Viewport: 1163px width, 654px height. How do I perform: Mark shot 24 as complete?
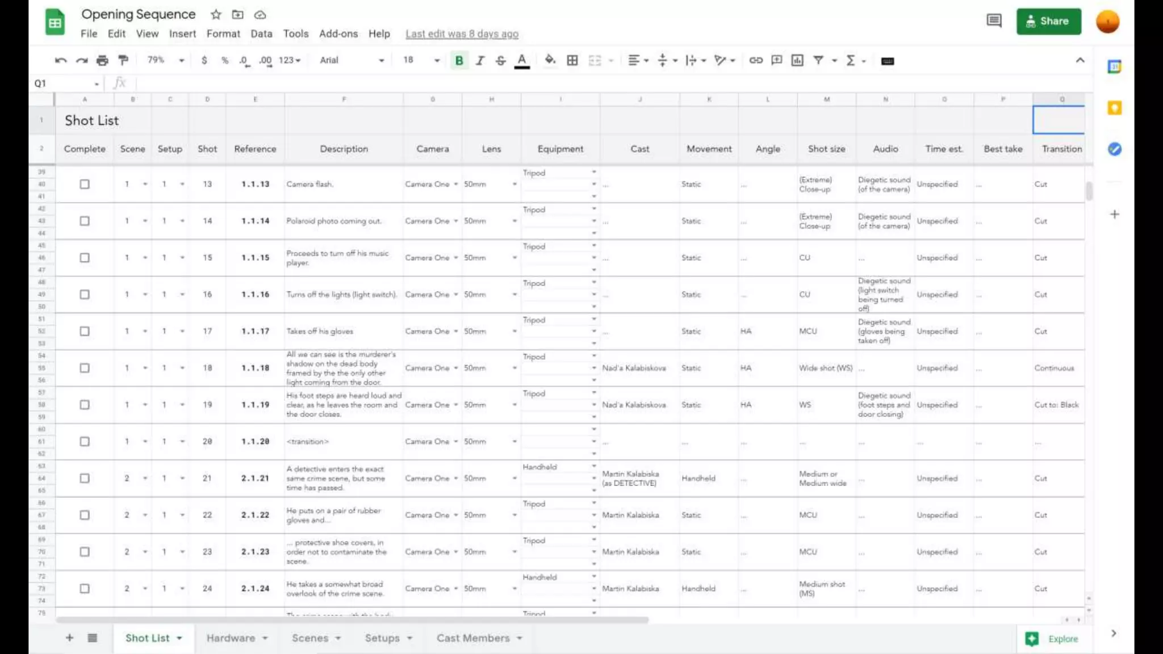pos(85,589)
